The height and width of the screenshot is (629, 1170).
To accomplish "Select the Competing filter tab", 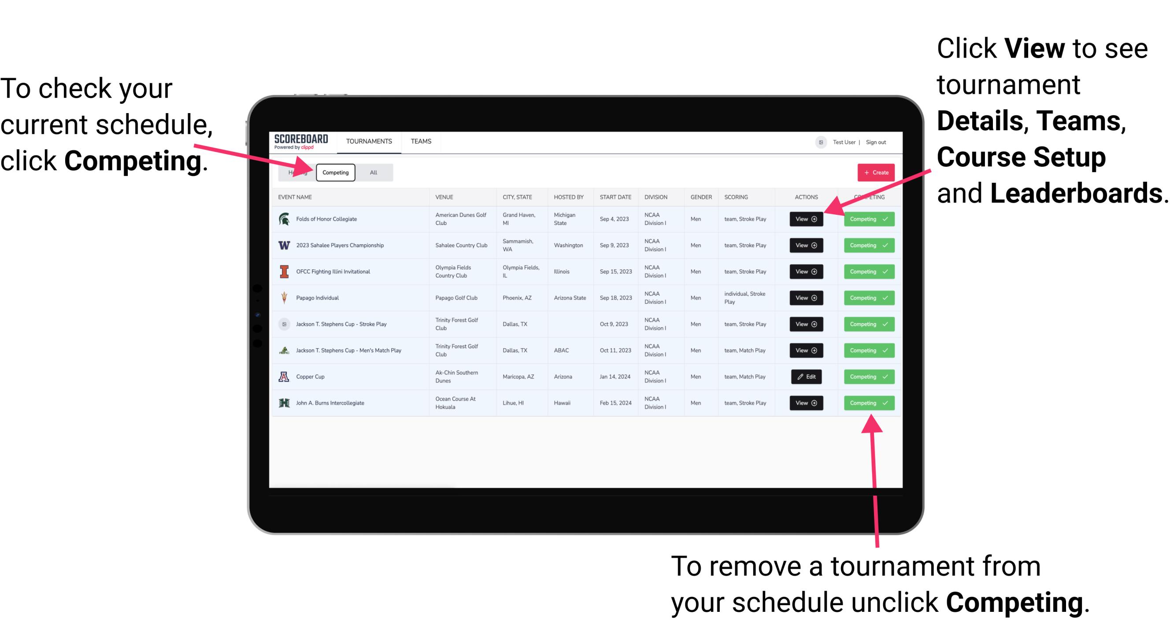I will (x=335, y=172).
